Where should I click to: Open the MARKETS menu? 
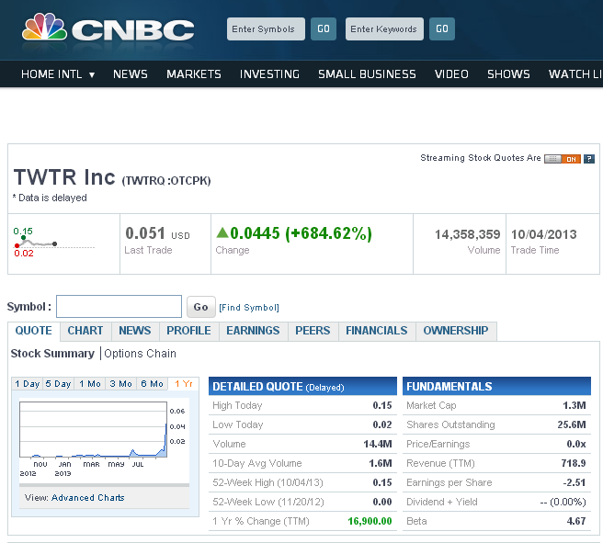193,74
